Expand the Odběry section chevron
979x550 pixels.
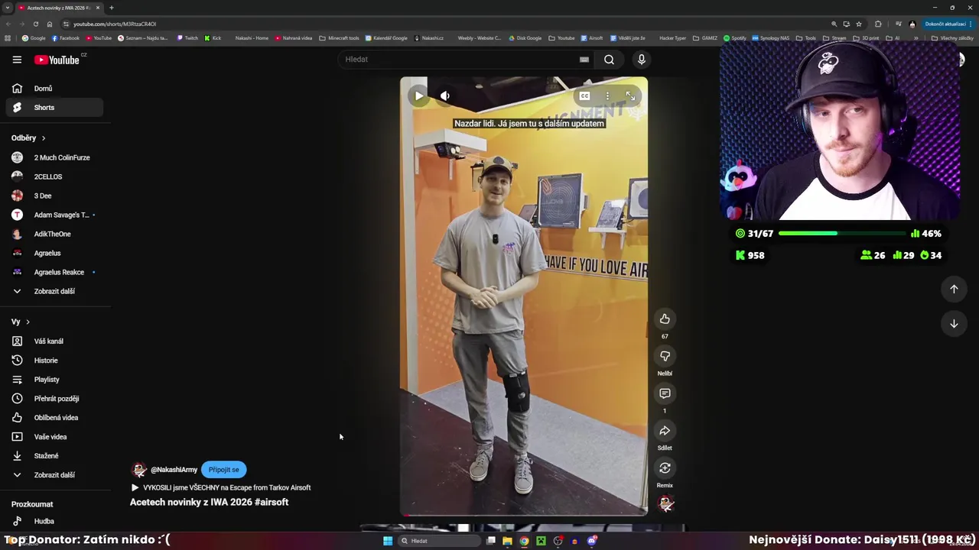pyautogui.click(x=44, y=138)
